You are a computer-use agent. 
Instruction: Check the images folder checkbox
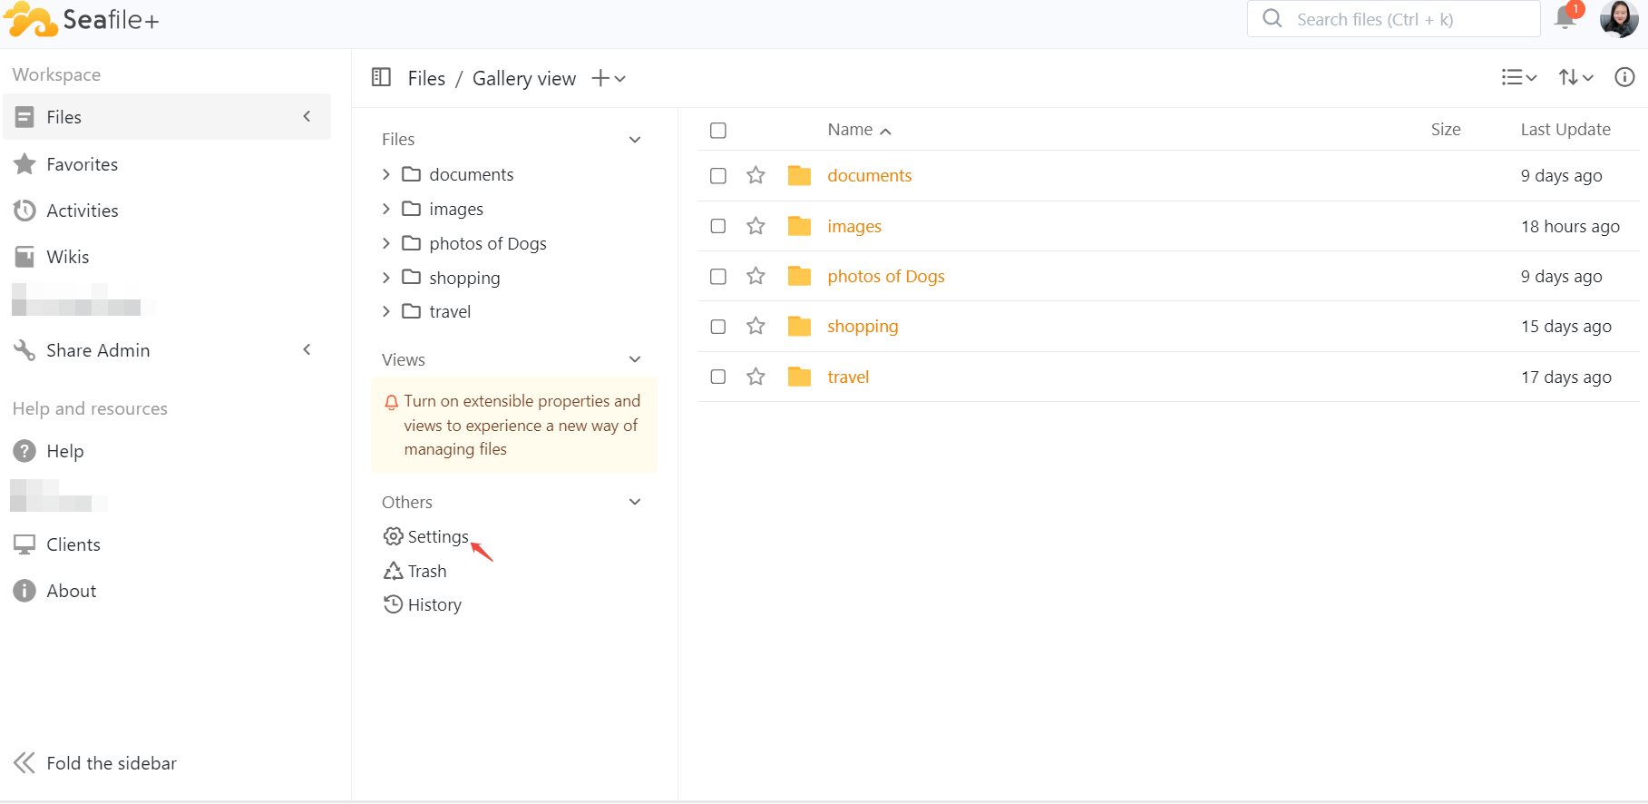tap(718, 226)
